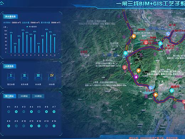Open the 供水量信息 panel header
Screen dimensions: 185x139
point(10,16)
